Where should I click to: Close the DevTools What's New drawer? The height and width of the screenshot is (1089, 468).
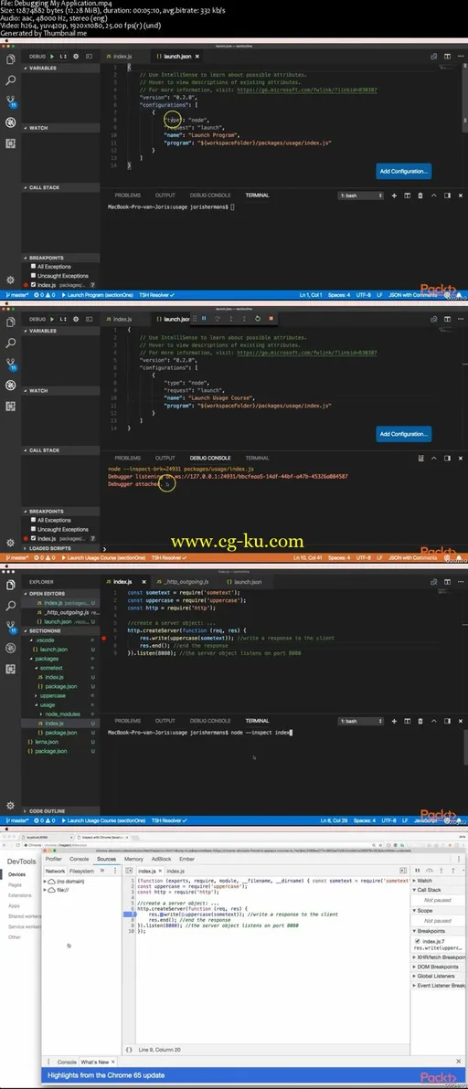(x=460, y=1062)
